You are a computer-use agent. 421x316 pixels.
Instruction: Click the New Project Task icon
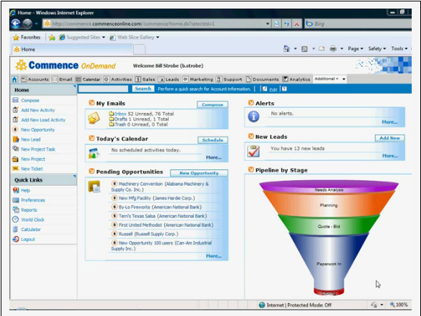[x=15, y=149]
